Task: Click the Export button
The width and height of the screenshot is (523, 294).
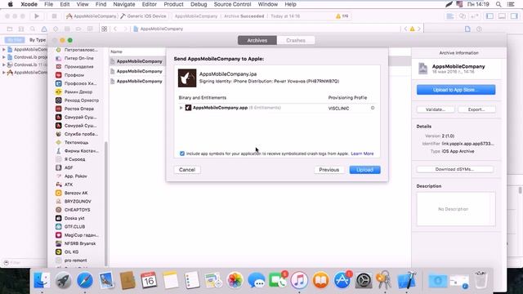Action: (476, 109)
